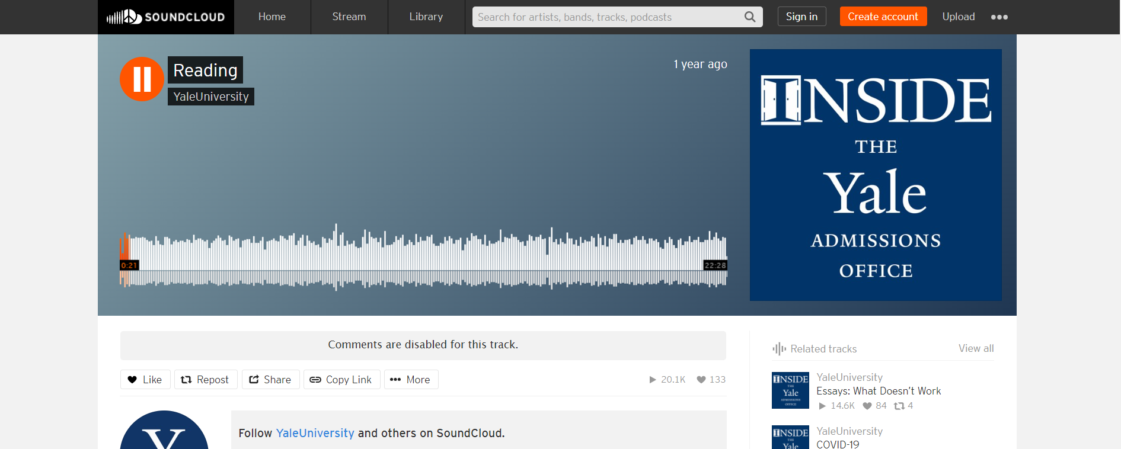Expand the More options dropdown

pyautogui.click(x=411, y=380)
